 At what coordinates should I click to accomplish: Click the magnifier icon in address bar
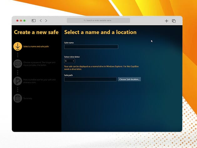point(85,21)
